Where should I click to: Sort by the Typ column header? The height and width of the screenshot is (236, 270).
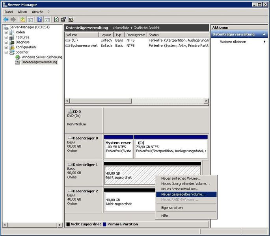119,35
